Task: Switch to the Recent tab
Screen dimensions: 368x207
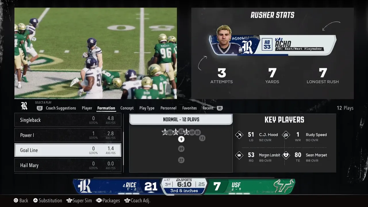Action: tap(208, 108)
